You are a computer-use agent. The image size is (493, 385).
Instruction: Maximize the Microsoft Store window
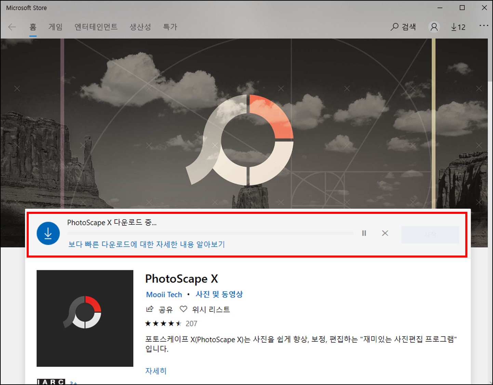click(x=462, y=8)
